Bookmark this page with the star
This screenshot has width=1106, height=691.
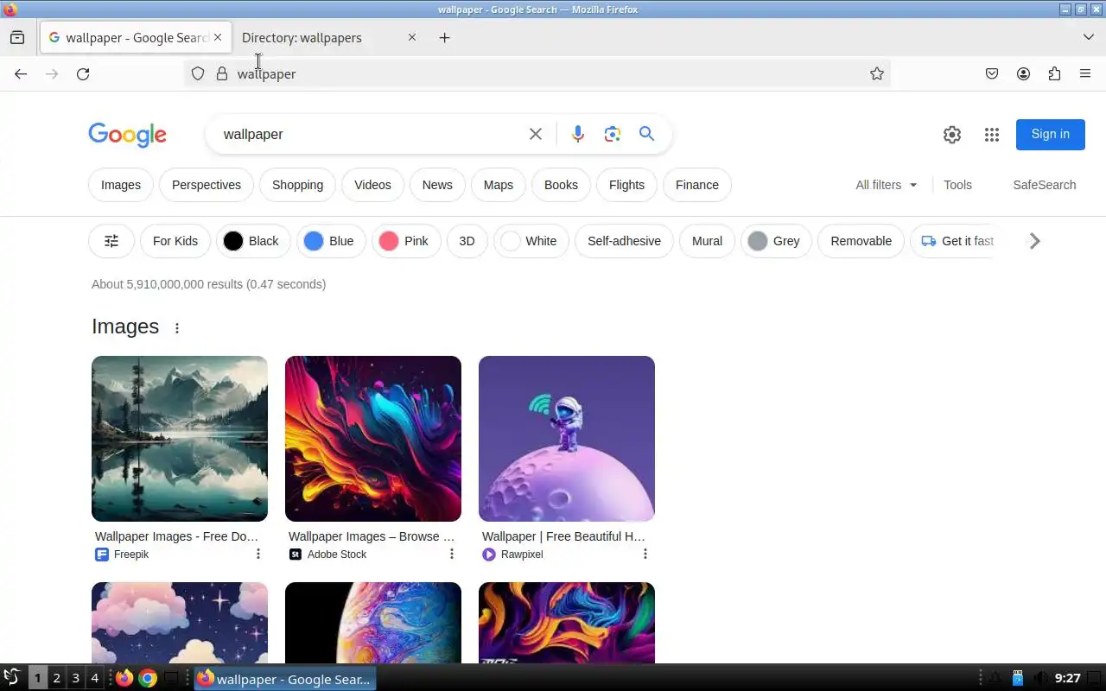(x=877, y=74)
